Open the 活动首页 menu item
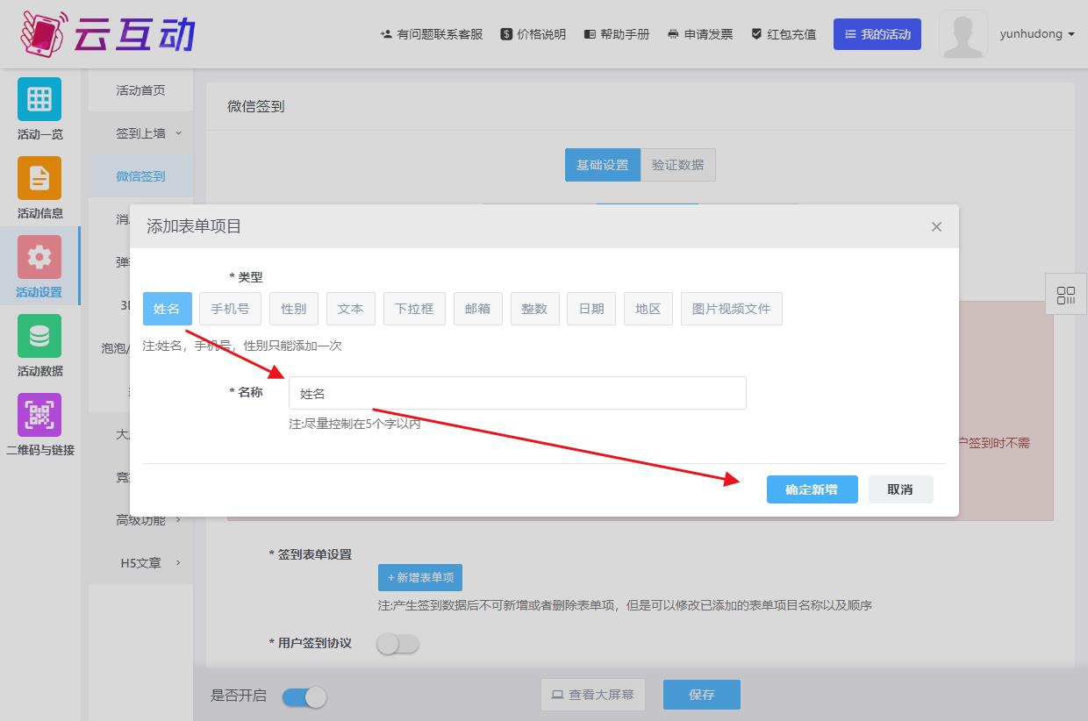The width and height of the screenshot is (1088, 721). (140, 90)
